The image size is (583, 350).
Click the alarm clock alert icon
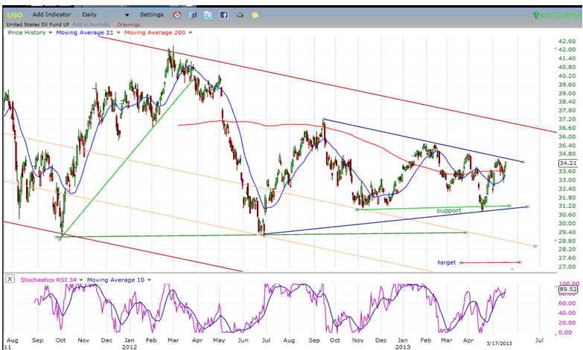coord(177,14)
